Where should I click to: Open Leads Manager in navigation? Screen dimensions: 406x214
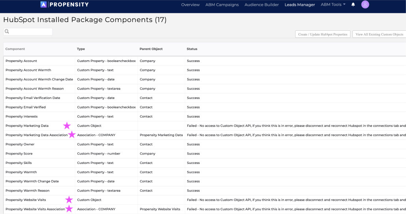300,5
